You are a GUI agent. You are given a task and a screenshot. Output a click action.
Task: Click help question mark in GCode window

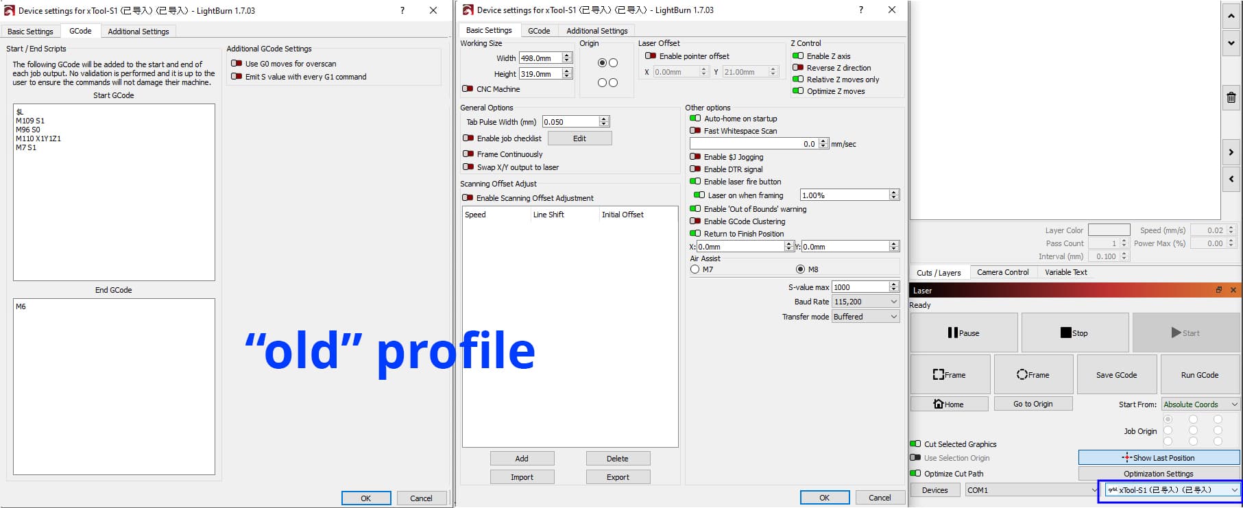(402, 10)
